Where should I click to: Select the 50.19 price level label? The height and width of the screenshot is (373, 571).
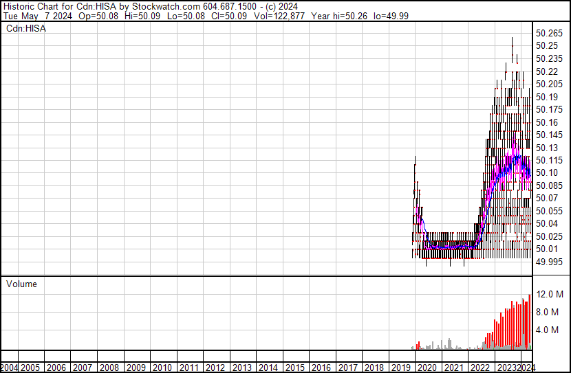tap(547, 97)
